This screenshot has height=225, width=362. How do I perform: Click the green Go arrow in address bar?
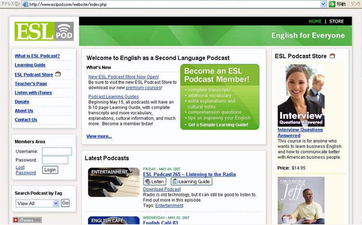coord(332,4)
